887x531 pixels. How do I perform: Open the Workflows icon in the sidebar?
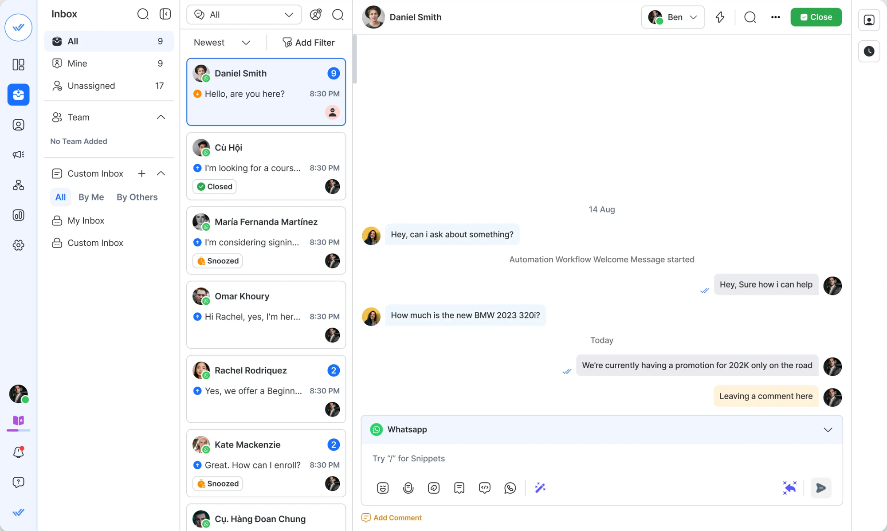pyautogui.click(x=18, y=185)
